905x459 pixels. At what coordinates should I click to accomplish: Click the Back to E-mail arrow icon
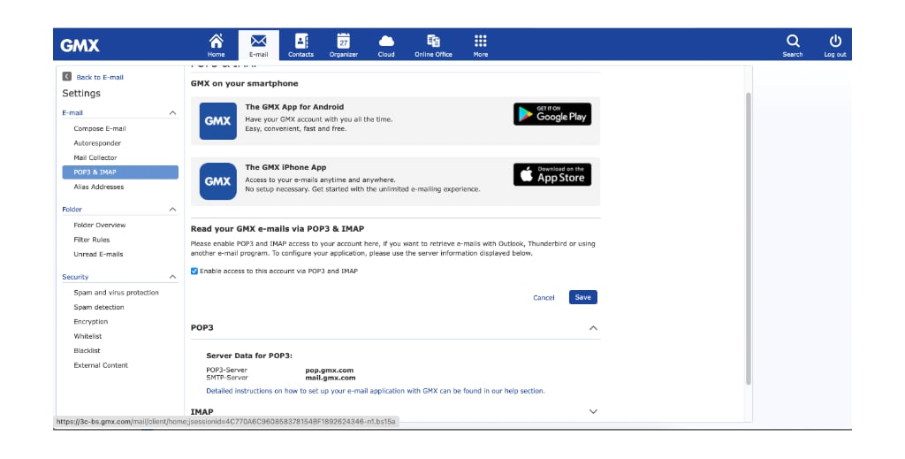pos(67,76)
